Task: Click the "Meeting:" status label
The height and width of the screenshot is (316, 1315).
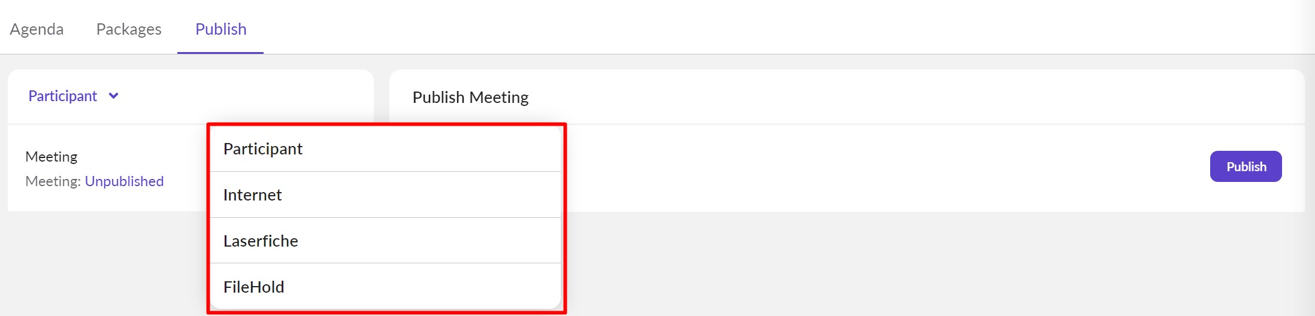Action: [53, 181]
